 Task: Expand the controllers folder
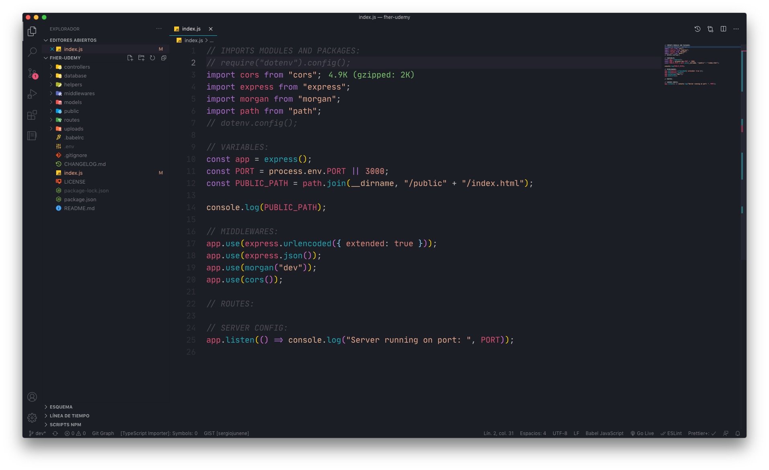[106, 67]
